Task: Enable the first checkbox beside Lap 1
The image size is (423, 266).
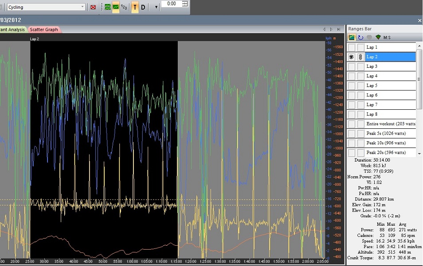Action: 351,47
